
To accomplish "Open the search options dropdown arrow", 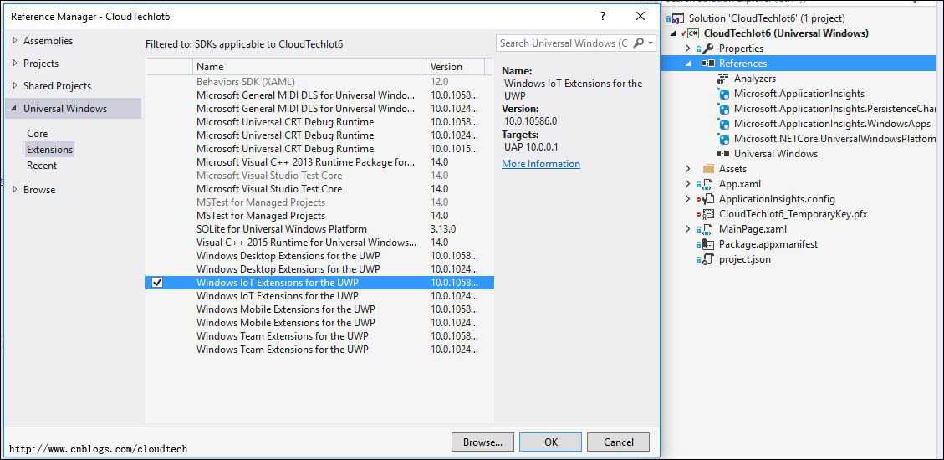I will point(651,43).
